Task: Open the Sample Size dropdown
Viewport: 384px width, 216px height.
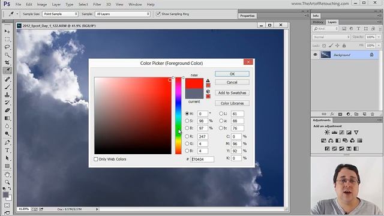Action: tap(60, 14)
